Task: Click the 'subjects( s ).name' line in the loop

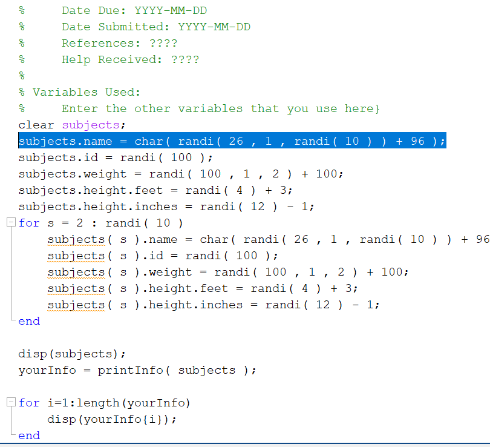Action: (269, 239)
